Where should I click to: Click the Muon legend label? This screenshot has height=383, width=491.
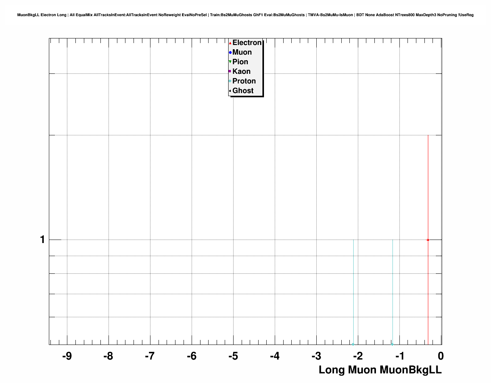[242, 52]
